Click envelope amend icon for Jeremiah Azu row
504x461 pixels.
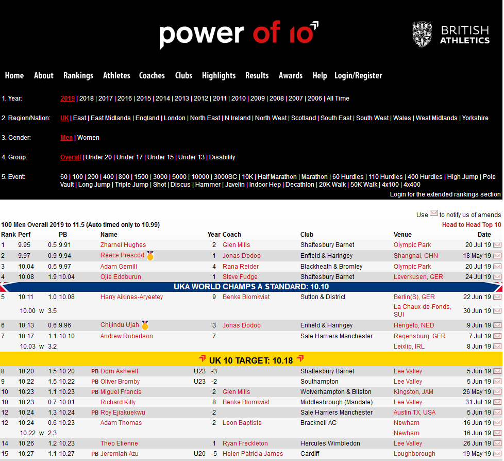(x=497, y=454)
